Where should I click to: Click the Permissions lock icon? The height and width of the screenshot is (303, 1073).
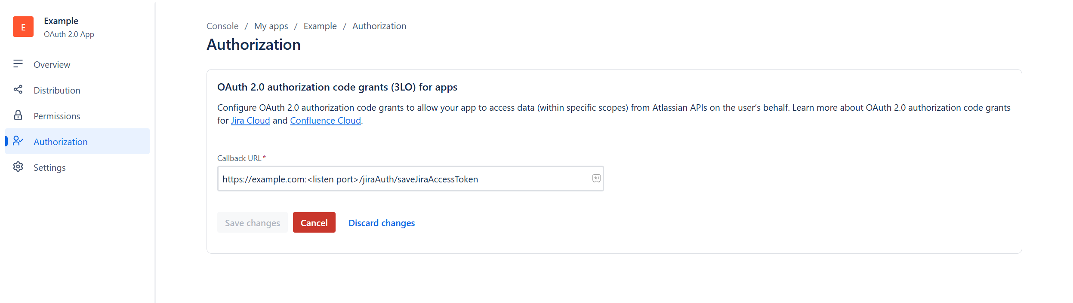point(18,115)
